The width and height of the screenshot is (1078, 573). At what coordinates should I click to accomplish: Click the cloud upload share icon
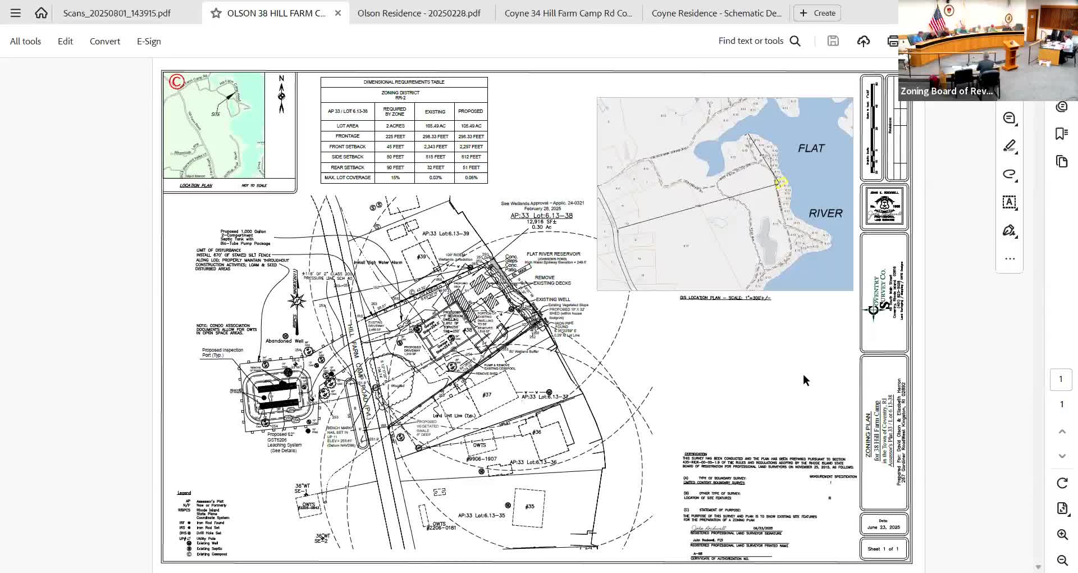[864, 41]
